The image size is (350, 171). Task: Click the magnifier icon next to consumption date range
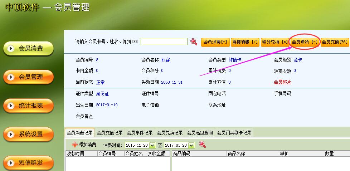(x=202, y=145)
